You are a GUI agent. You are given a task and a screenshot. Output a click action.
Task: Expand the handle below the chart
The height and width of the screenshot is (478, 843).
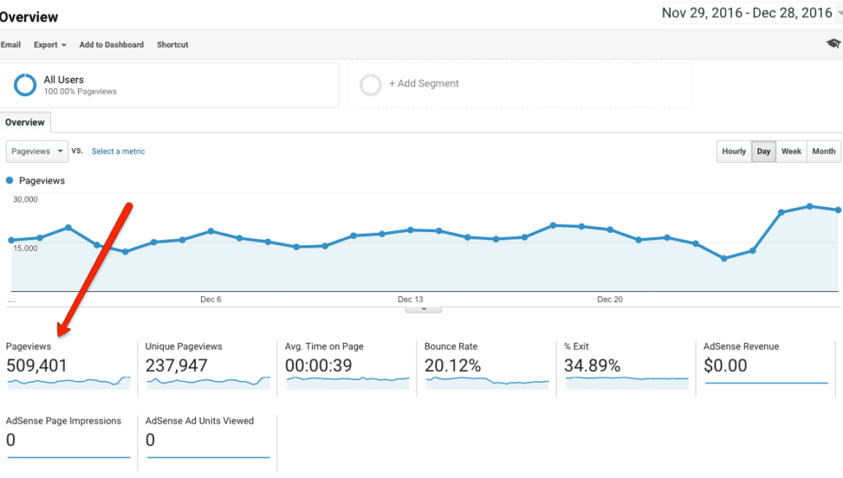(x=424, y=309)
